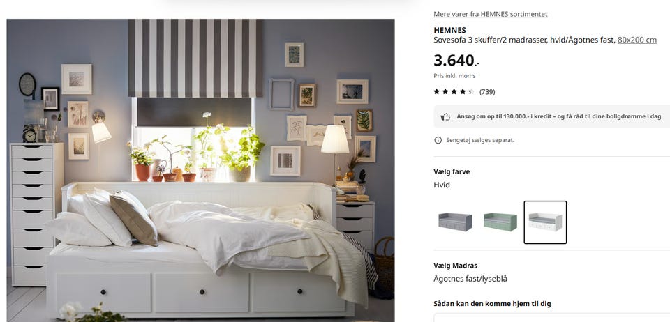Screen dimensions: 670x322
Task: Click the Pris inkl. moms text
Action: (x=454, y=76)
